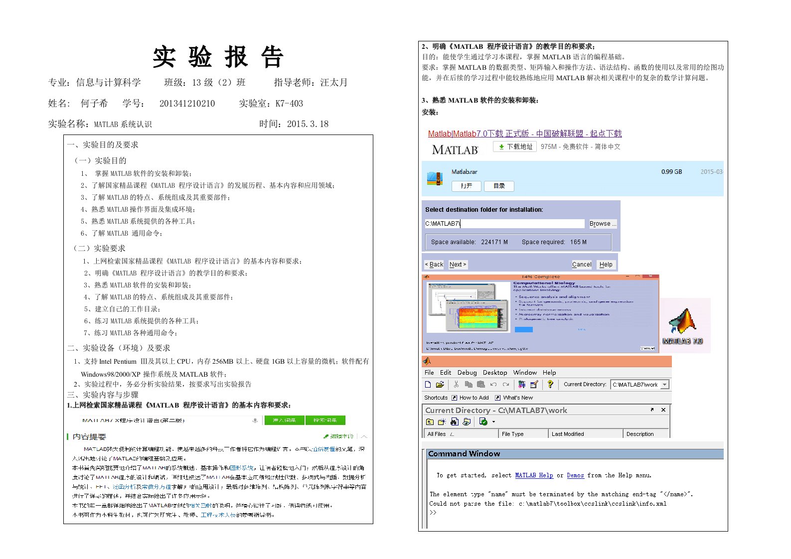Sort by Last Modified column header
Image resolution: width=791 pixels, height=559 pixels.
tap(586, 434)
